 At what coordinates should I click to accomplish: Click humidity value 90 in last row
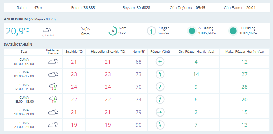point(139,125)
